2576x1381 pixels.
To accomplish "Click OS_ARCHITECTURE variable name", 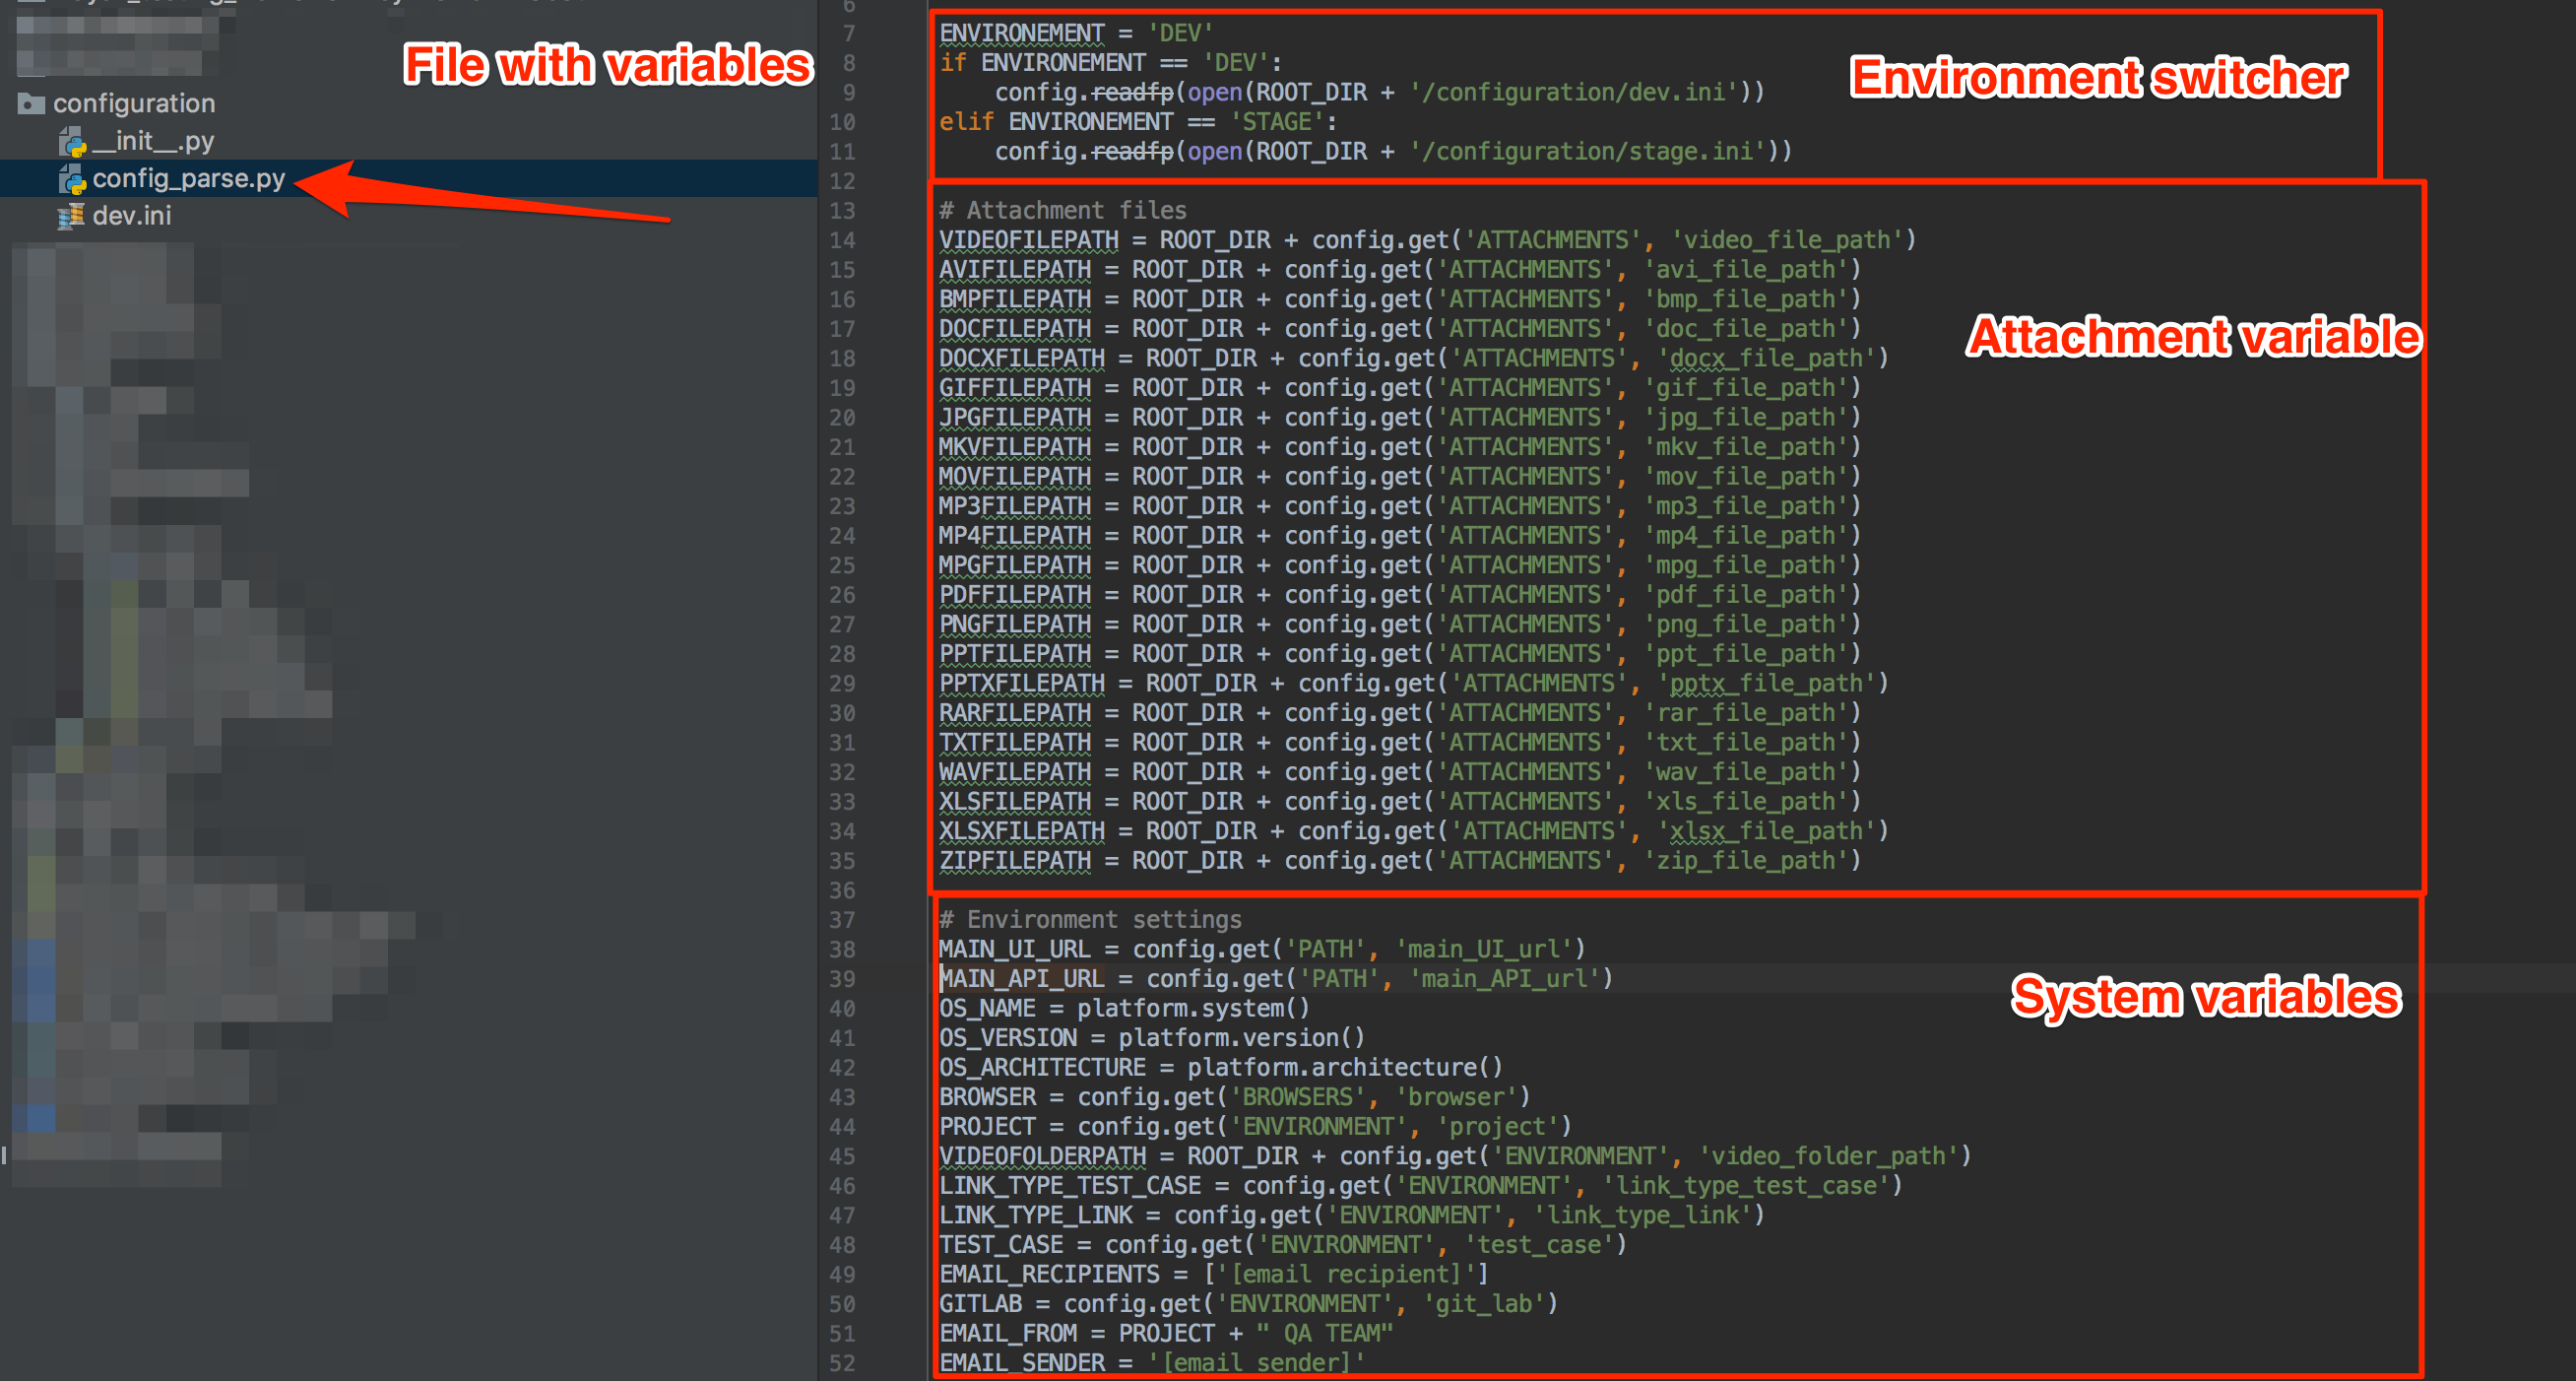I will pyautogui.click(x=1043, y=1067).
